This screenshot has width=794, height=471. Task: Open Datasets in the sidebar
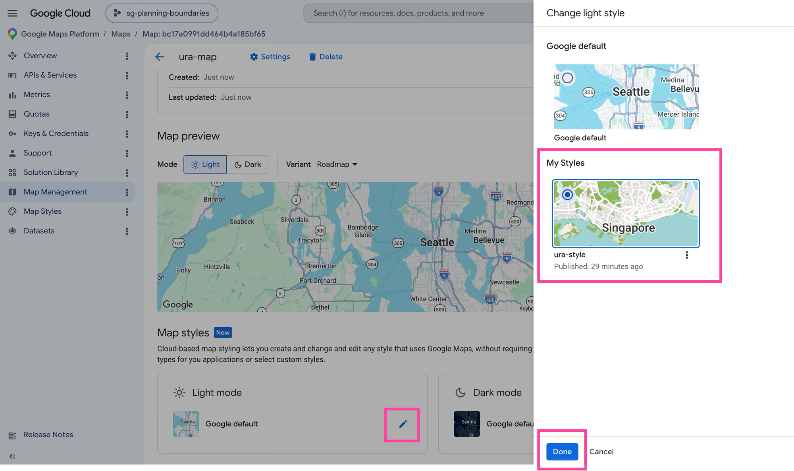[39, 231]
